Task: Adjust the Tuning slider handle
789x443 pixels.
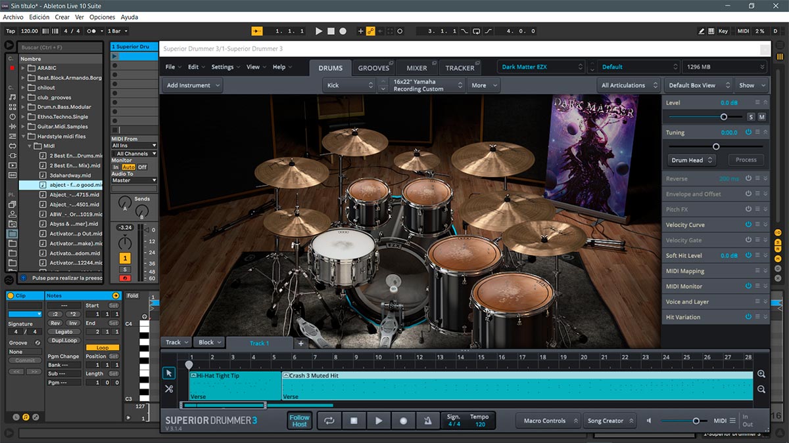Action: tap(716, 146)
